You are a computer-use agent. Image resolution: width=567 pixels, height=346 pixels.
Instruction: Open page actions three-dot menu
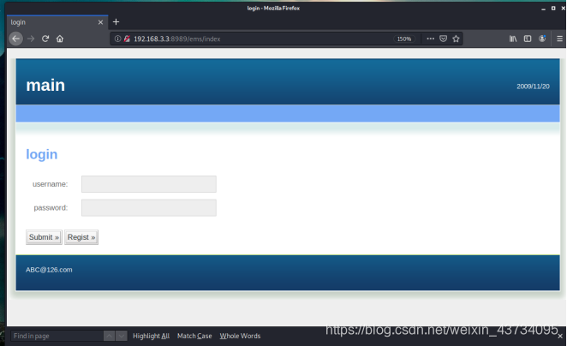(x=430, y=39)
